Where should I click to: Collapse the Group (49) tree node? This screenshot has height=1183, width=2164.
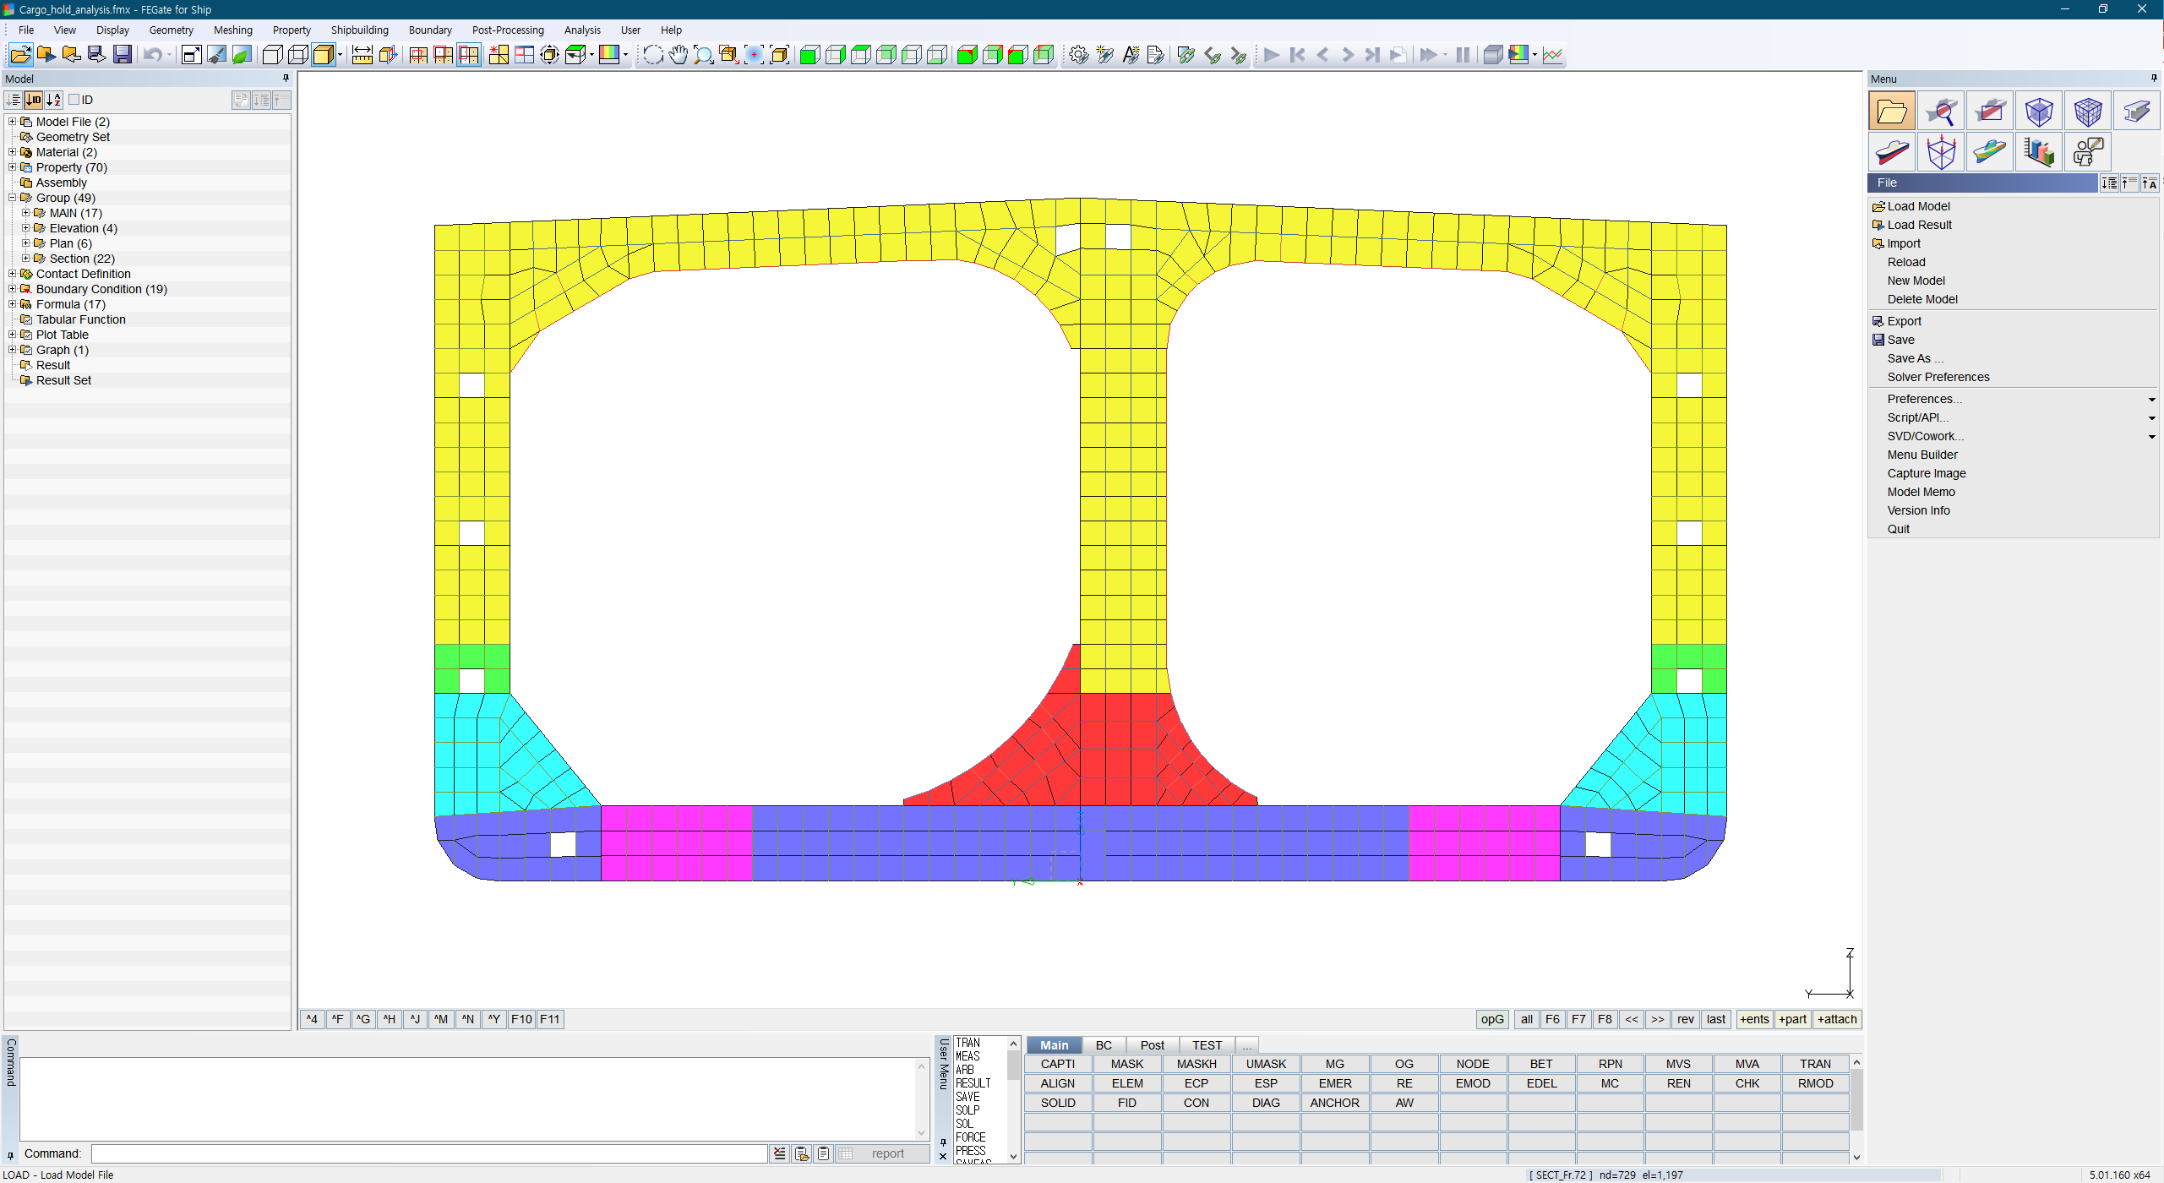click(13, 198)
